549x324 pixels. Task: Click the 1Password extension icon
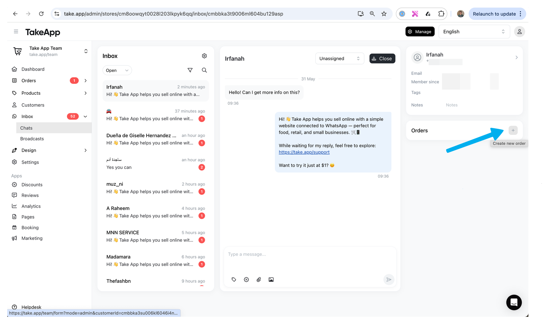pos(402,14)
